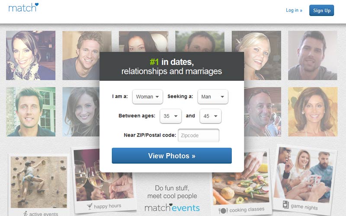Click the martini glass happy hours icon

90,206
